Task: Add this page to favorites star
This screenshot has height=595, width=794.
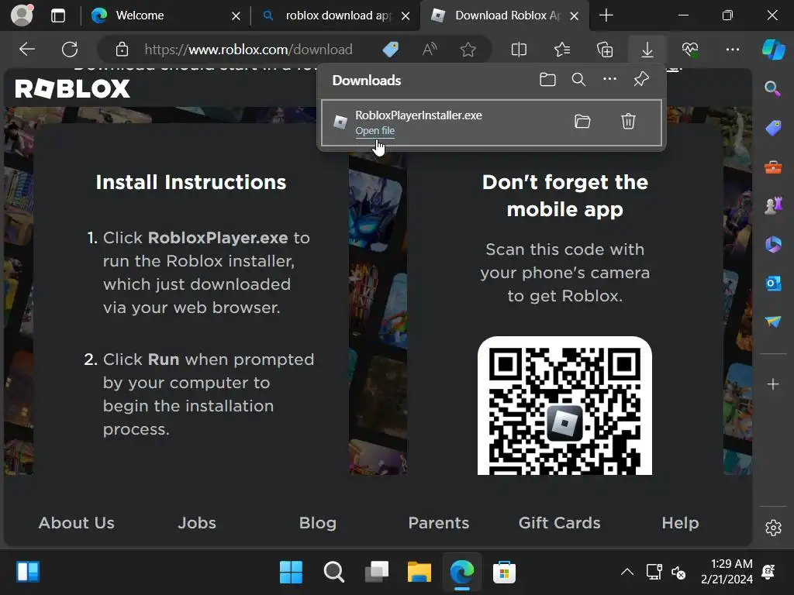Action: coord(468,50)
